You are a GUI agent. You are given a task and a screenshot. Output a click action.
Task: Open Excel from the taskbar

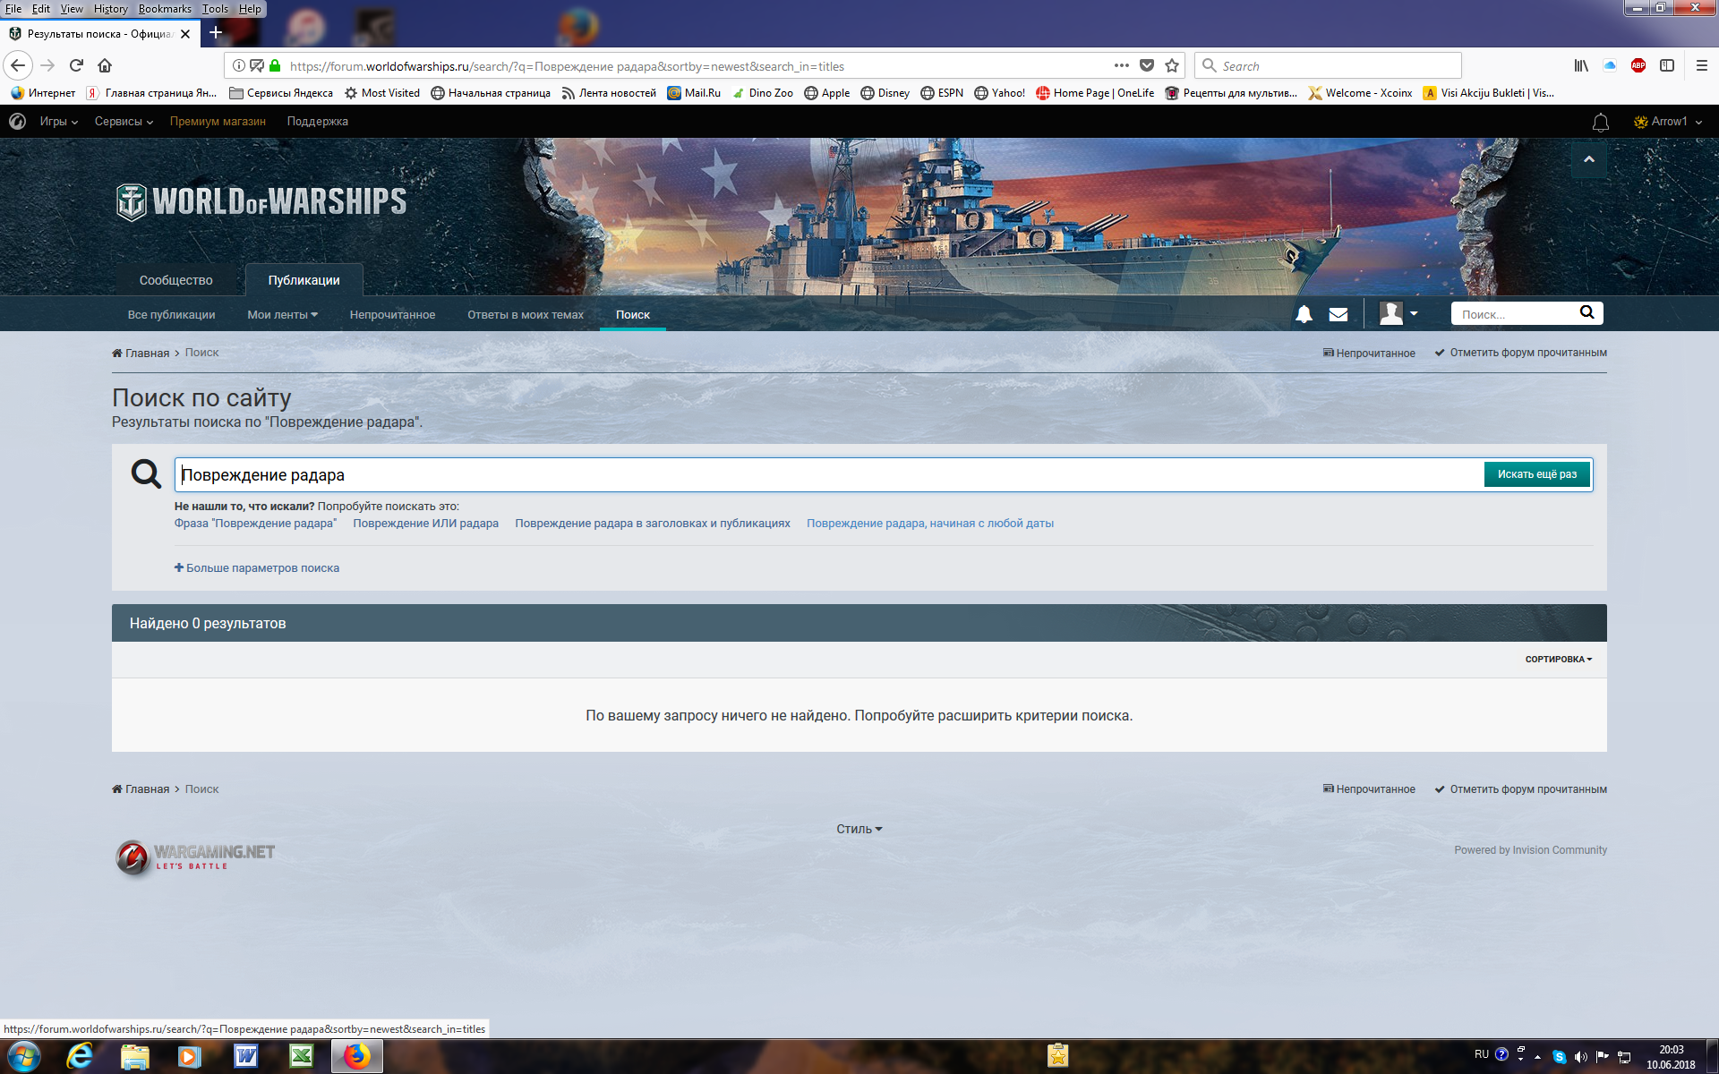tap(302, 1056)
